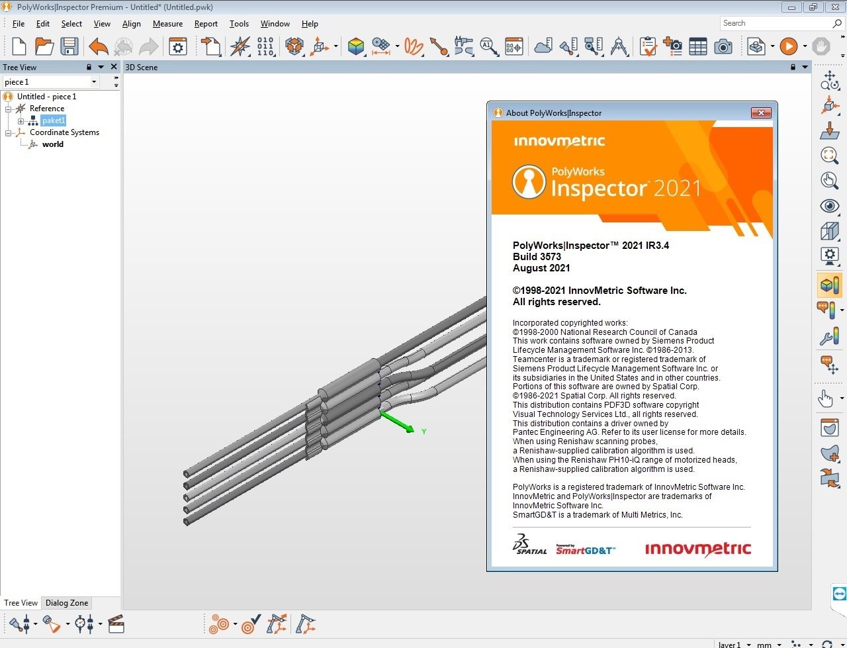Click the green Y axis arrow in the 3D scene
This screenshot has height=648, width=847.
tap(398, 422)
